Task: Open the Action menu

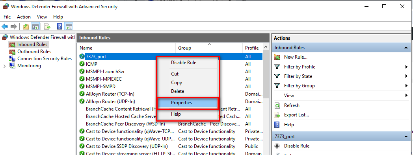Action: tap(24, 17)
